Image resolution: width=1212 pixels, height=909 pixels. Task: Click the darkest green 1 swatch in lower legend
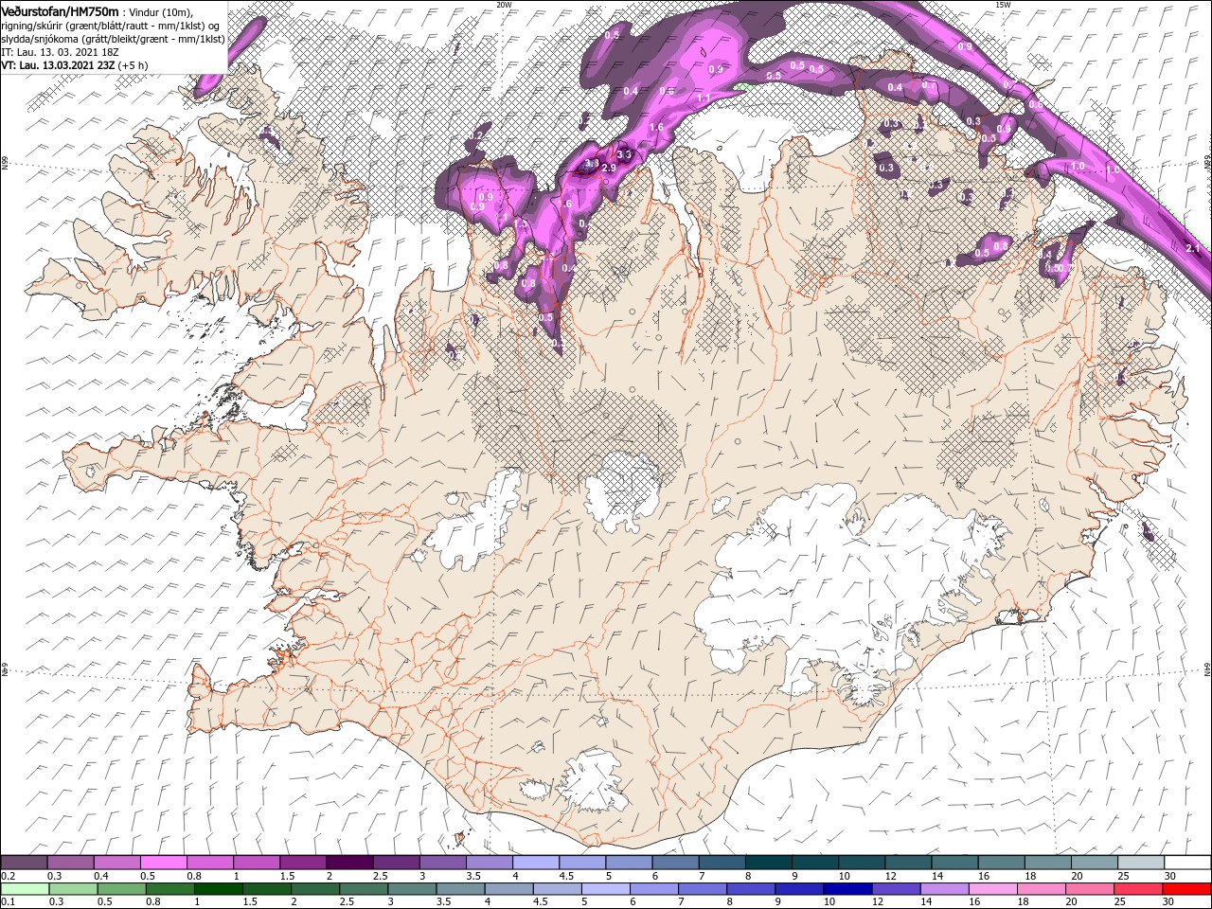(218, 889)
